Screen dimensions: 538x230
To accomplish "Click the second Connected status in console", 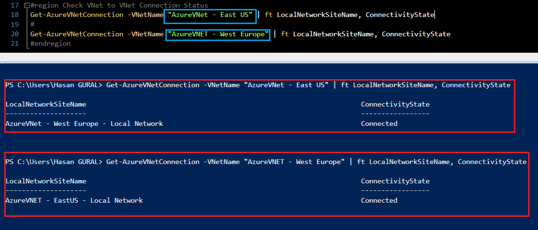I will 379,200.
